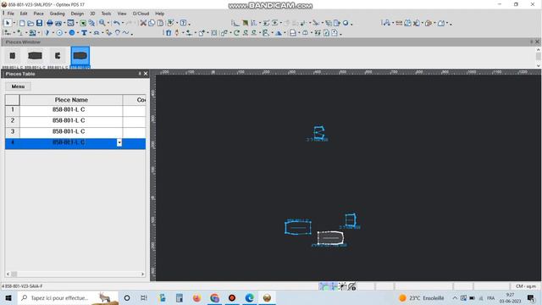Click the light bulb tool icon
Viewport: 542px width, 305px height.
pyautogui.click(x=118, y=33)
